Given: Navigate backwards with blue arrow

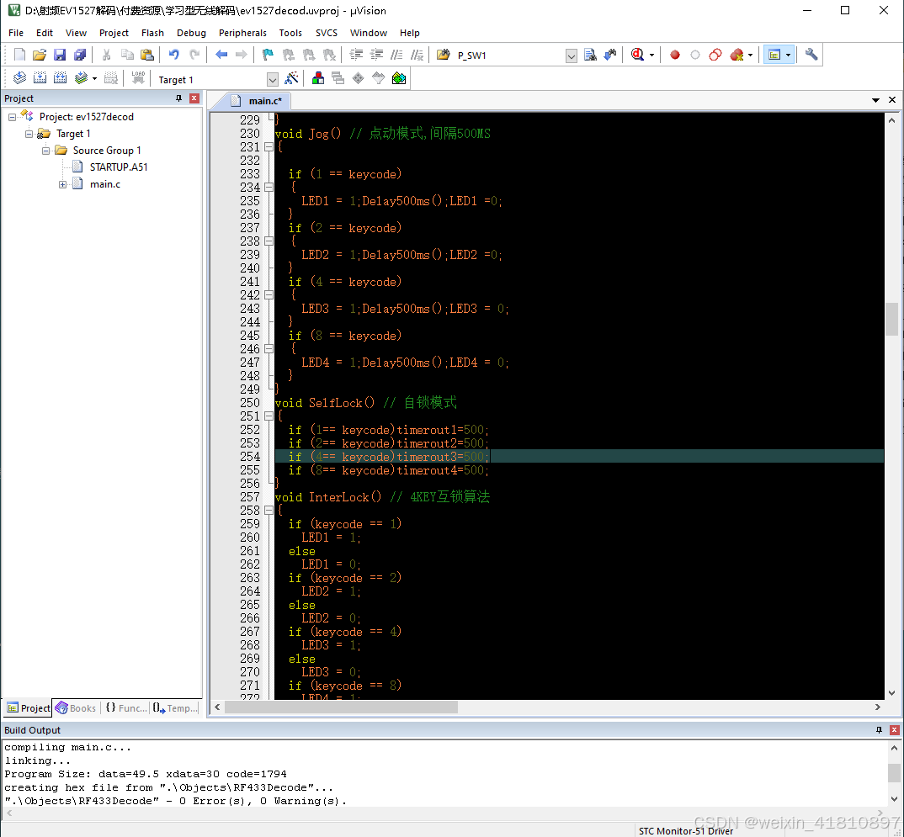Looking at the screenshot, I should (x=221, y=55).
